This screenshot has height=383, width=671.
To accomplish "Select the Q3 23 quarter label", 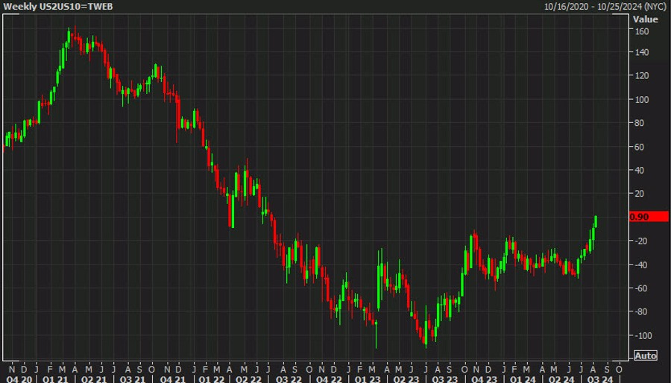I will tap(444, 379).
